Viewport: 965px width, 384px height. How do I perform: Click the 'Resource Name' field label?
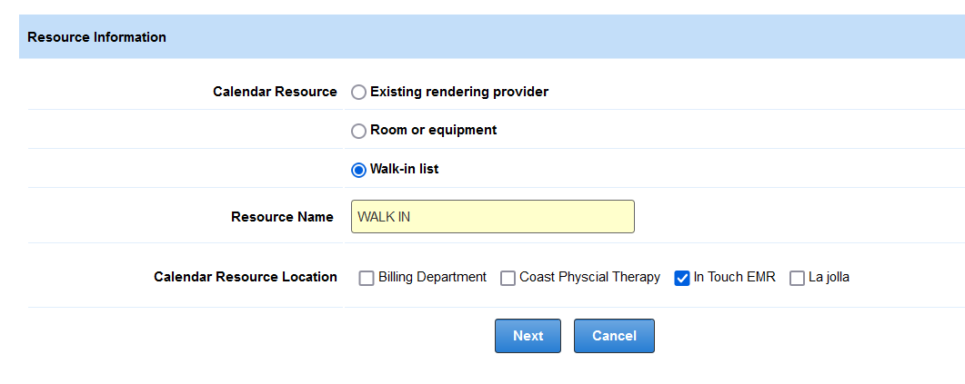(x=282, y=217)
